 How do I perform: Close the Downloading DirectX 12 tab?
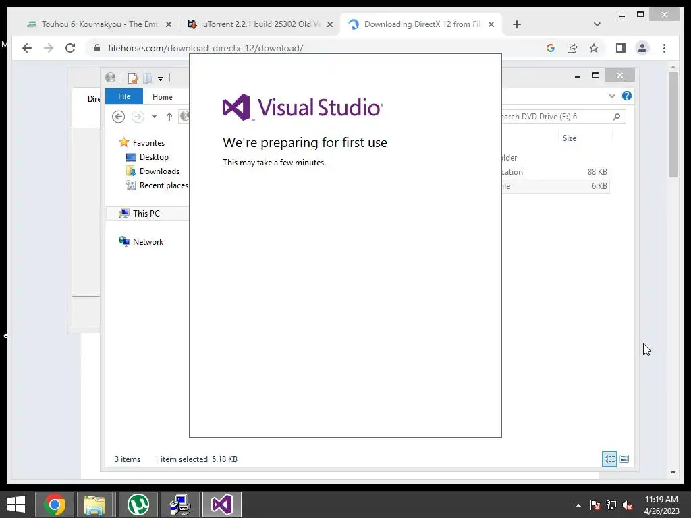click(491, 25)
